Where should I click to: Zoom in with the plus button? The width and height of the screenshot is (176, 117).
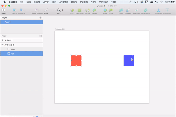[x=62, y=10]
